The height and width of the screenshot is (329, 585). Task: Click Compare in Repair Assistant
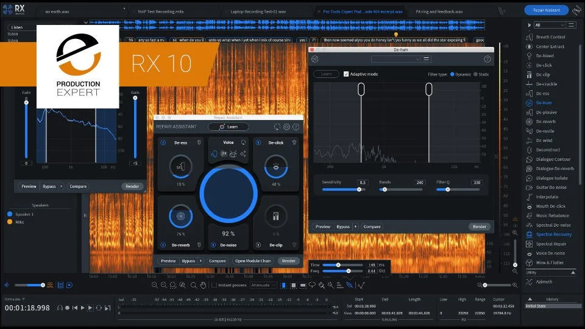coord(217,261)
